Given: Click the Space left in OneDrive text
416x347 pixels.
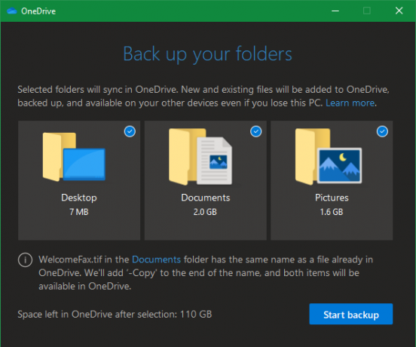Looking at the screenshot, I should pos(115,315).
